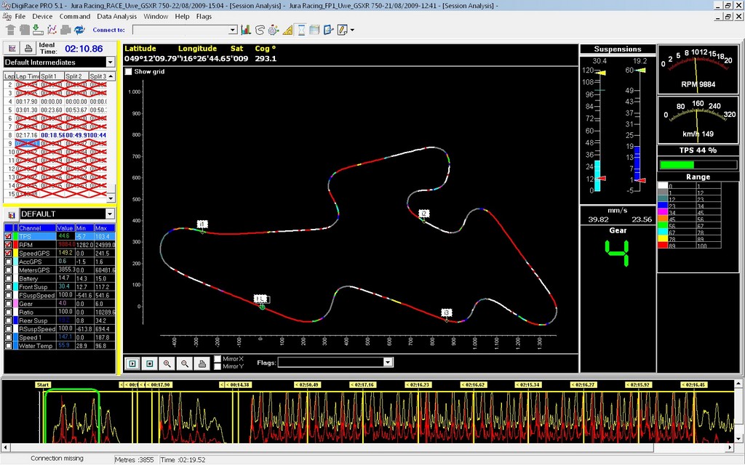Screen dimensions: 745x465
Task: Click the zoom out magnifier below the map
Action: [x=185, y=363]
